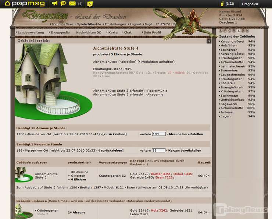Open the Karte menu item

pos(112,32)
